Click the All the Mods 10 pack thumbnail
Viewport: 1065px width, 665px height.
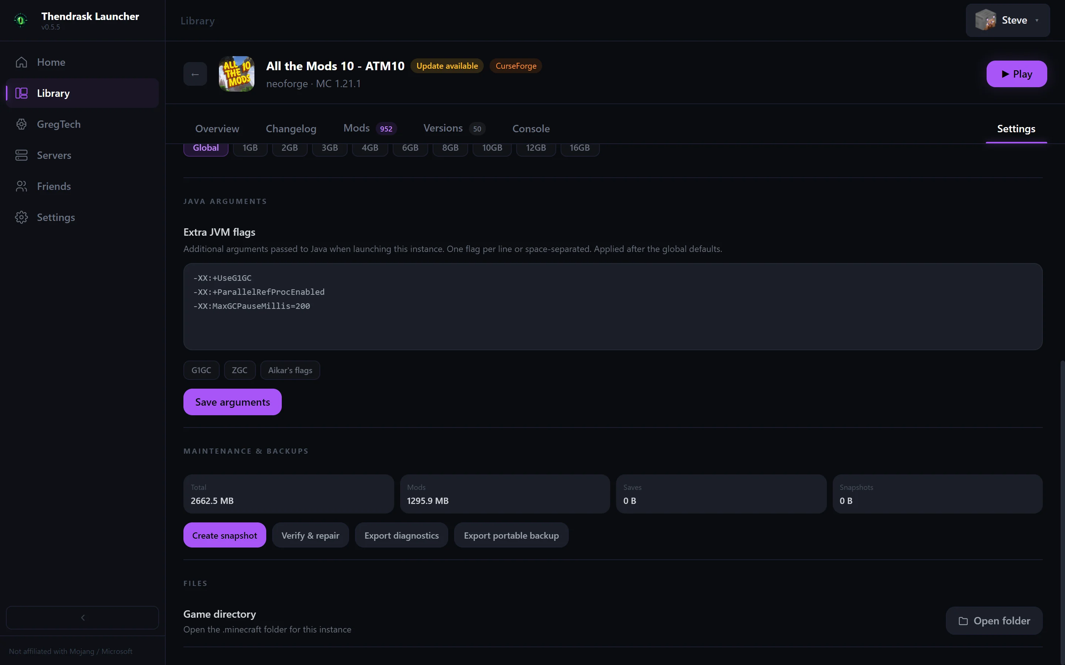coord(237,74)
